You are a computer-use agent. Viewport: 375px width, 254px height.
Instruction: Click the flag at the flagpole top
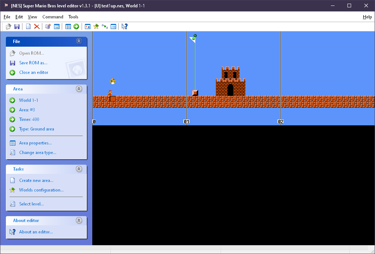click(193, 40)
